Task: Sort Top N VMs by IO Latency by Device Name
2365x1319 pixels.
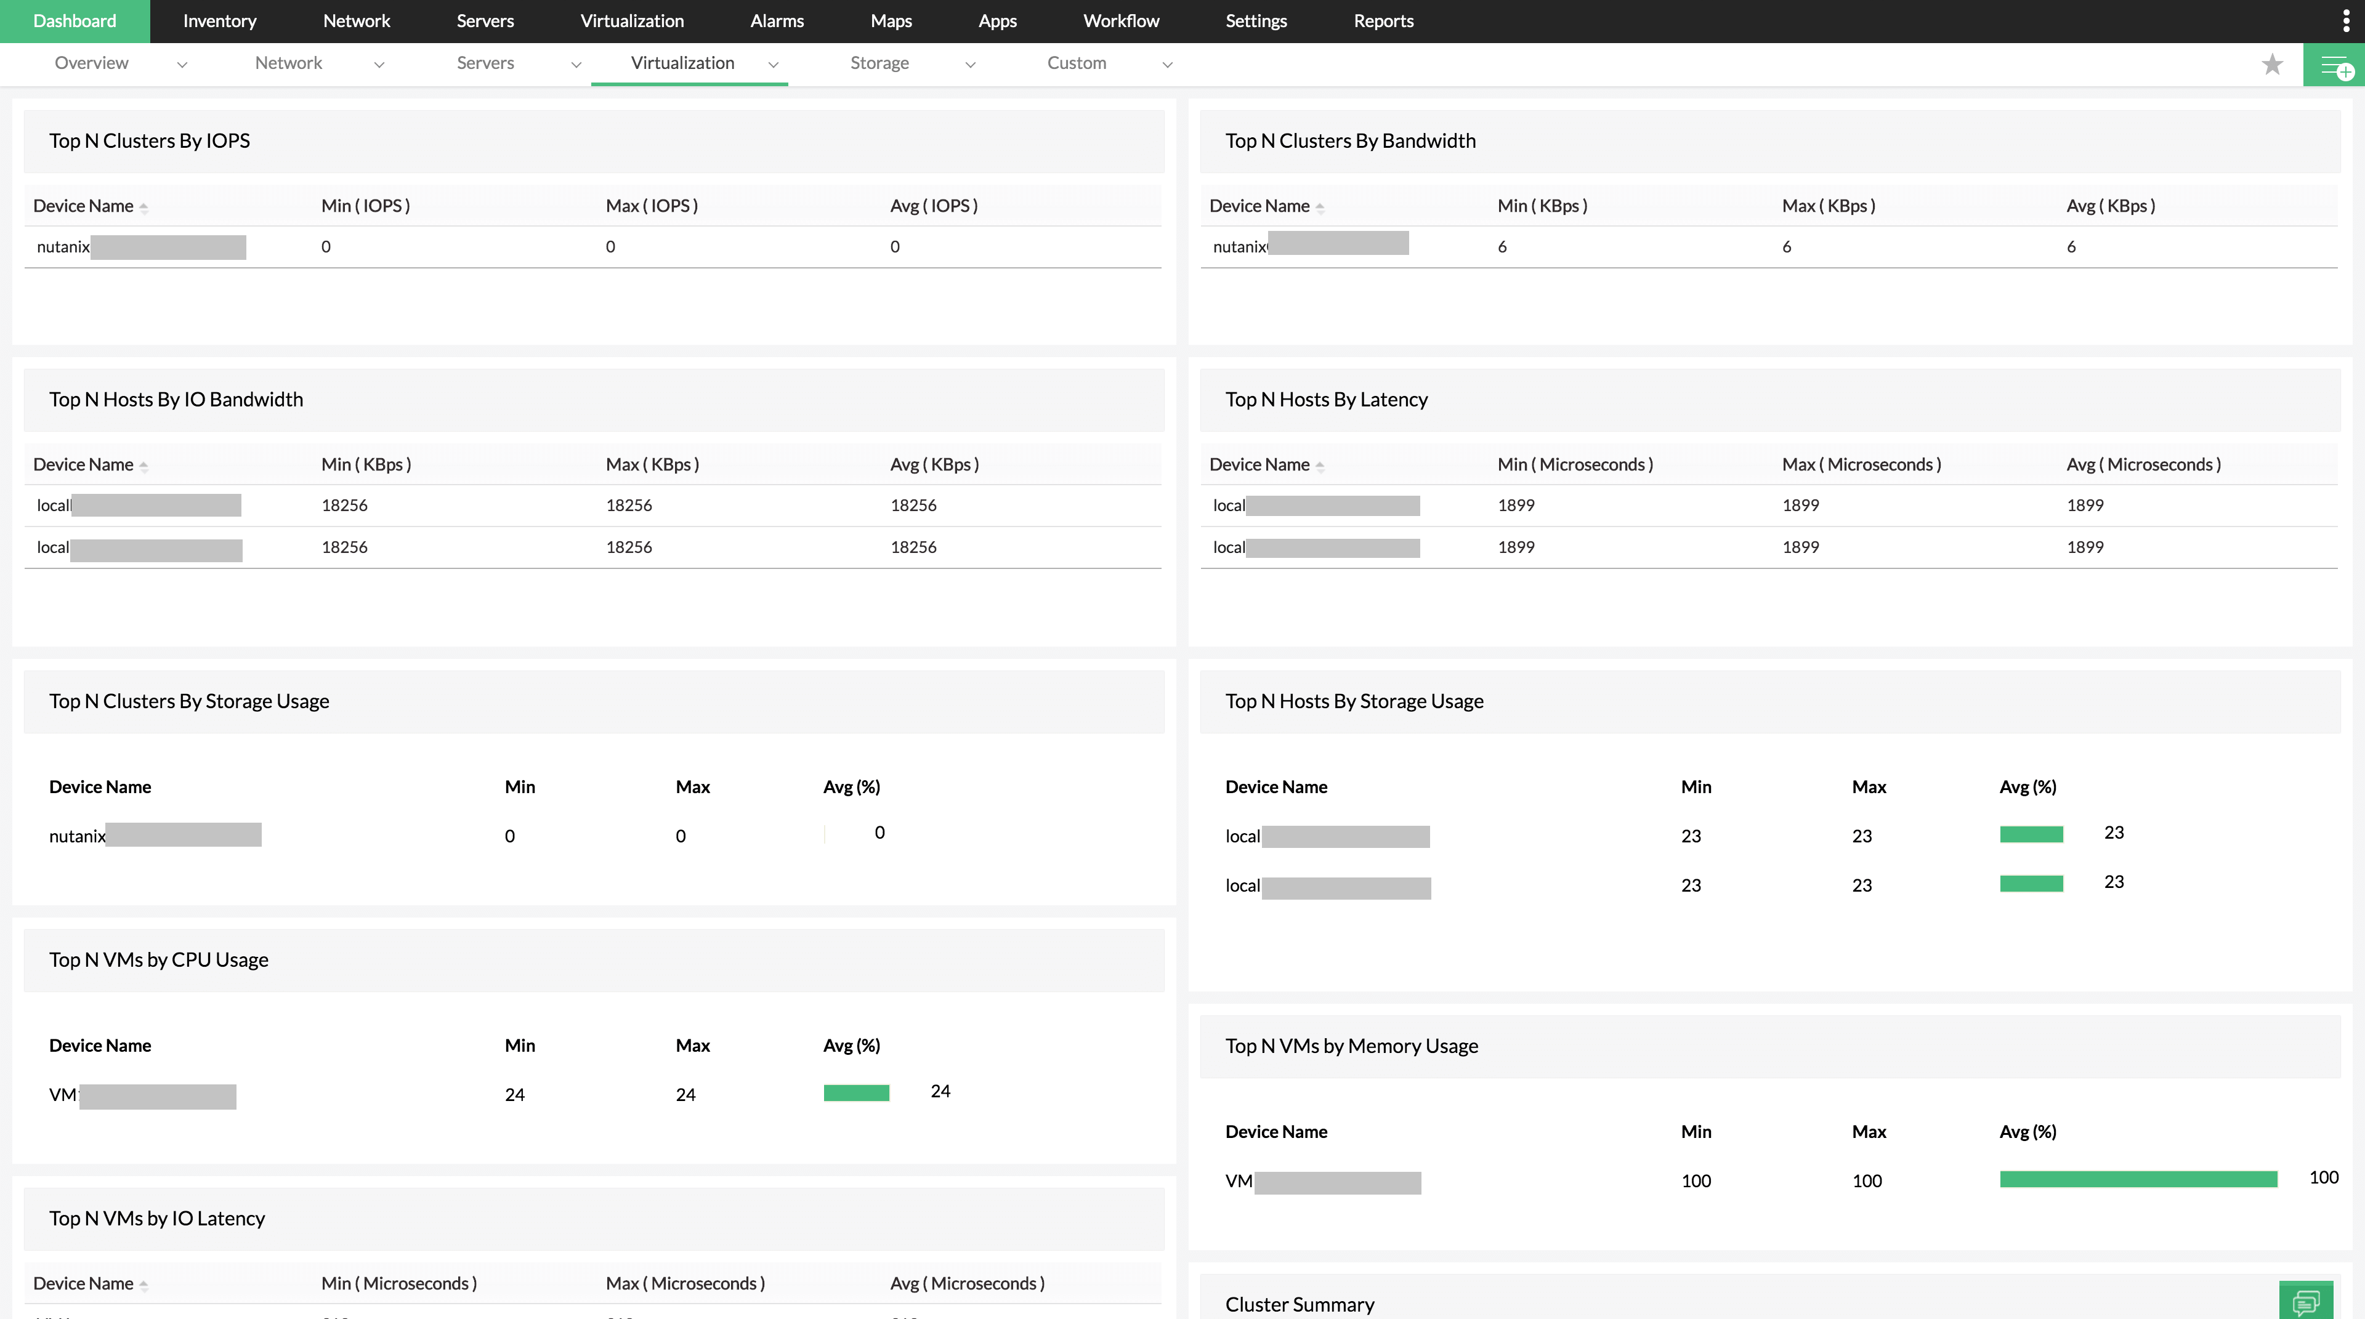Action: point(144,1284)
